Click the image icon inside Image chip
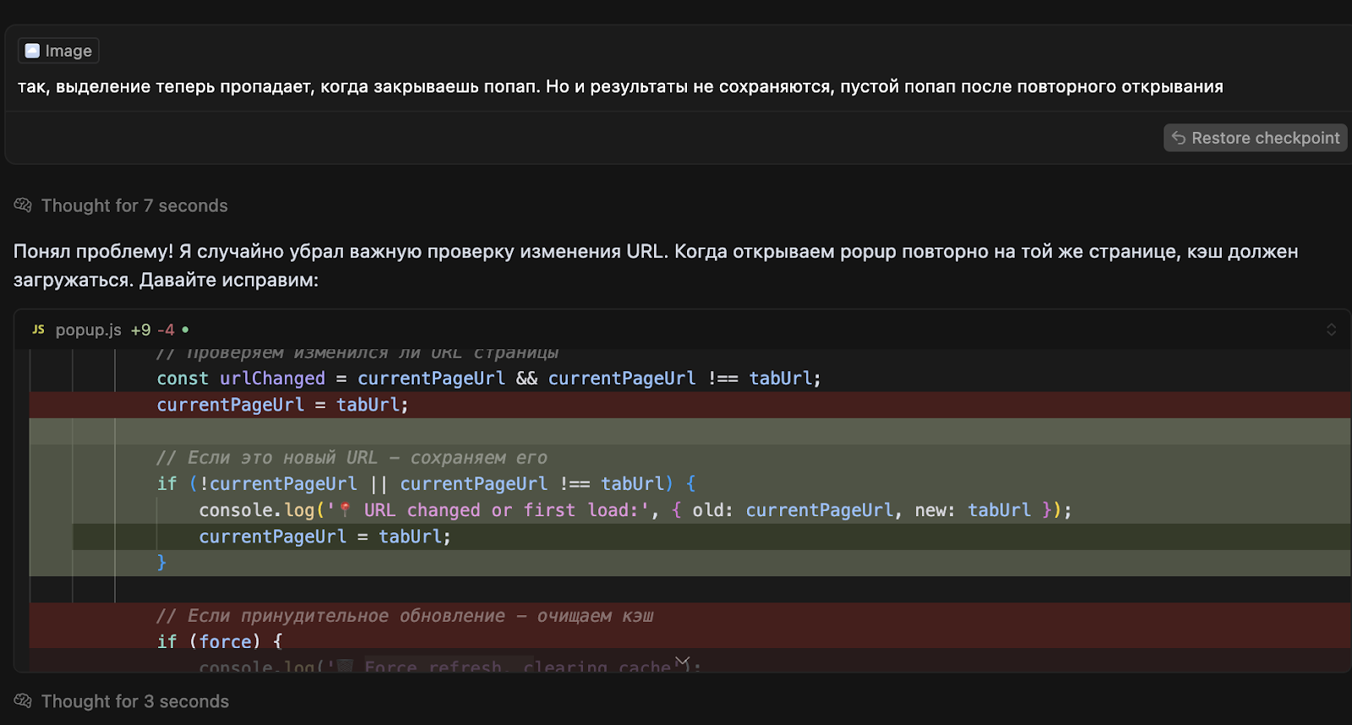 [32, 51]
